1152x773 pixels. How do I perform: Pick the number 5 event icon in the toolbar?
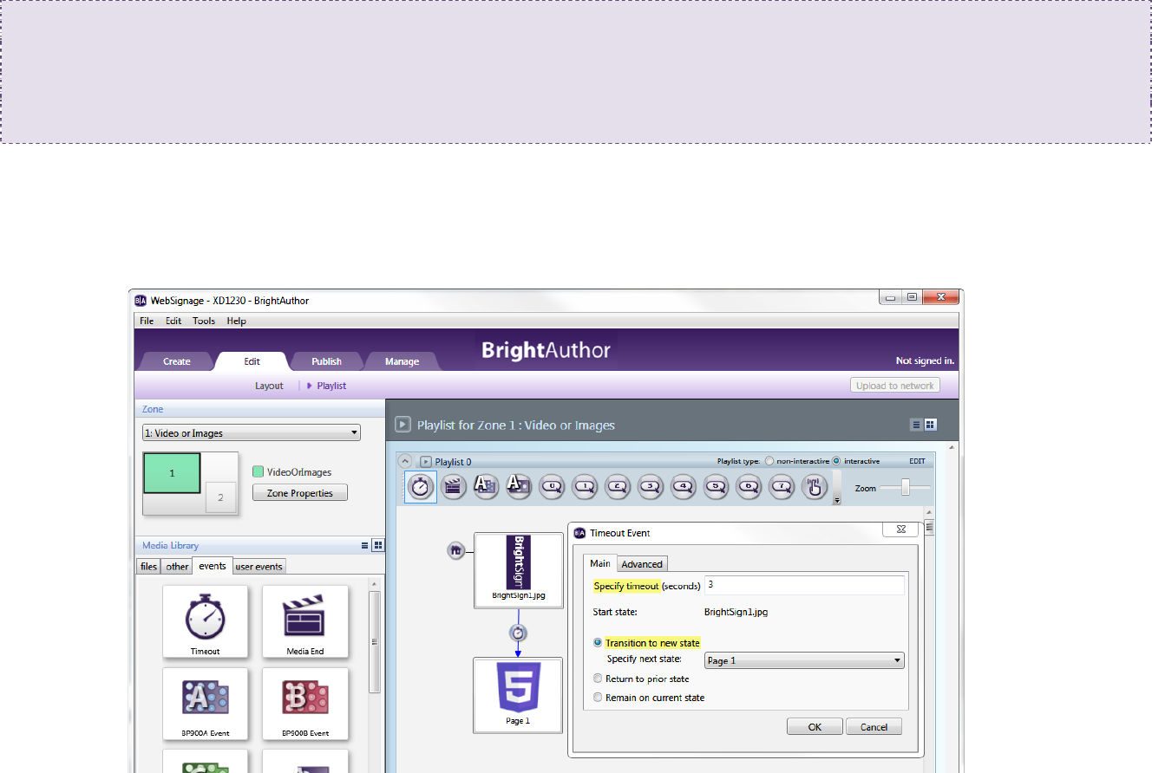coord(717,487)
